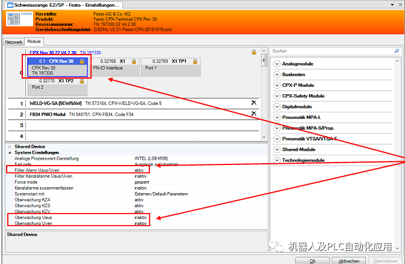Select slot 1 WELD-VG-SA row
405x264 pixels.
[134, 104]
